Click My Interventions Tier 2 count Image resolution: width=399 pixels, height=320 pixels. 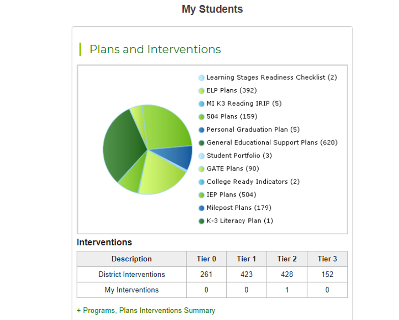[x=287, y=290]
